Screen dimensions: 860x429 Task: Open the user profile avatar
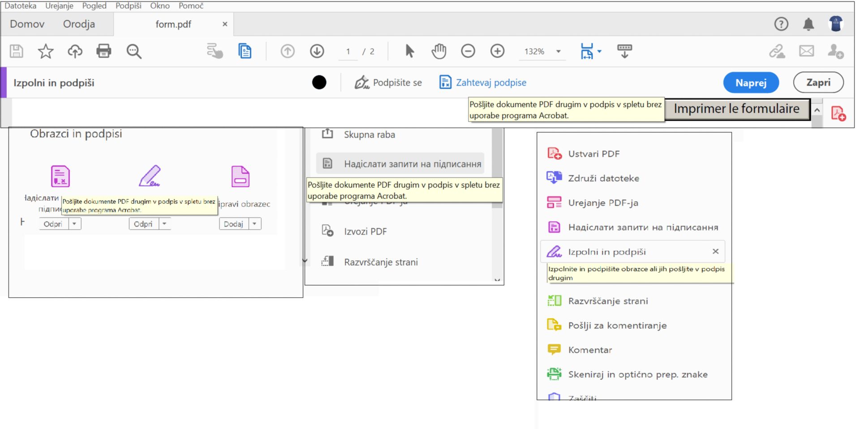pyautogui.click(x=836, y=24)
